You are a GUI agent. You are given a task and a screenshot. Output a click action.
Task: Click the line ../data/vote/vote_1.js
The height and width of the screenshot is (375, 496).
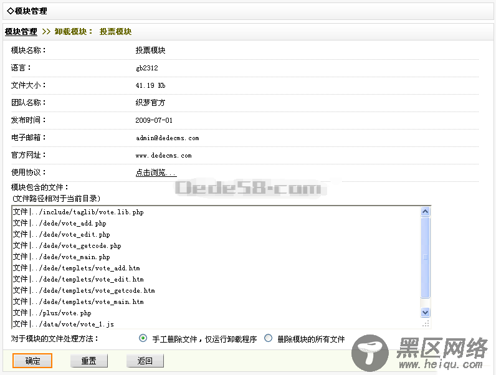64,324
